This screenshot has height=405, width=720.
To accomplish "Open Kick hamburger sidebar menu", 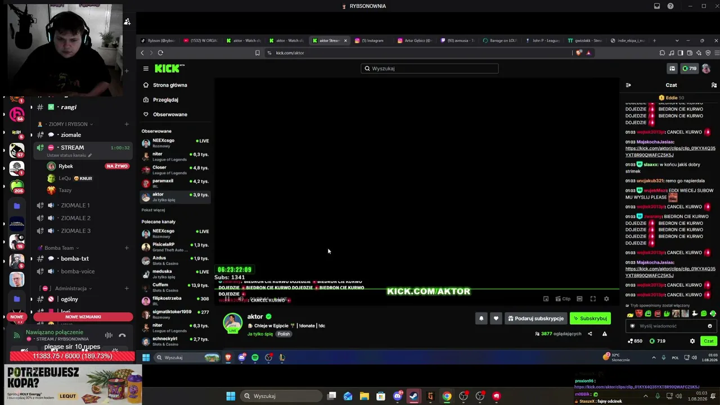I will 146,69.
